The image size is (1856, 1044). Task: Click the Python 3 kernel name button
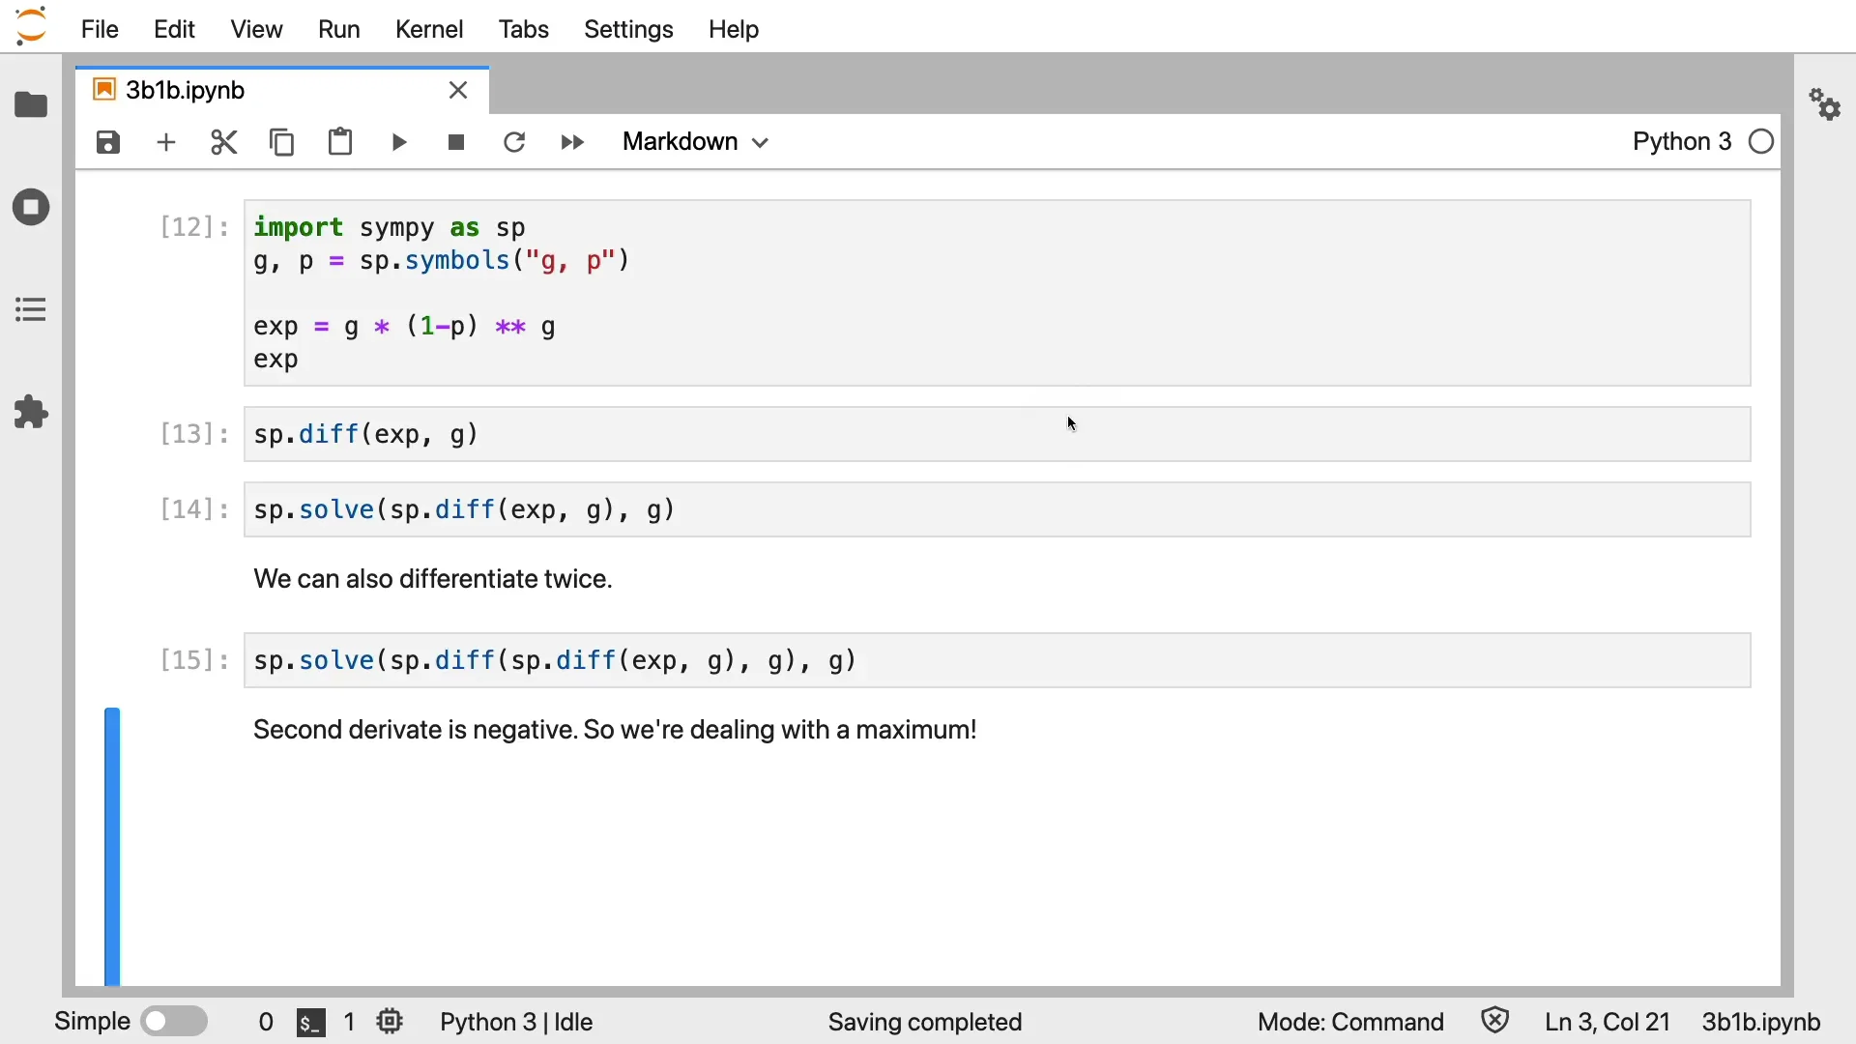coord(1682,142)
